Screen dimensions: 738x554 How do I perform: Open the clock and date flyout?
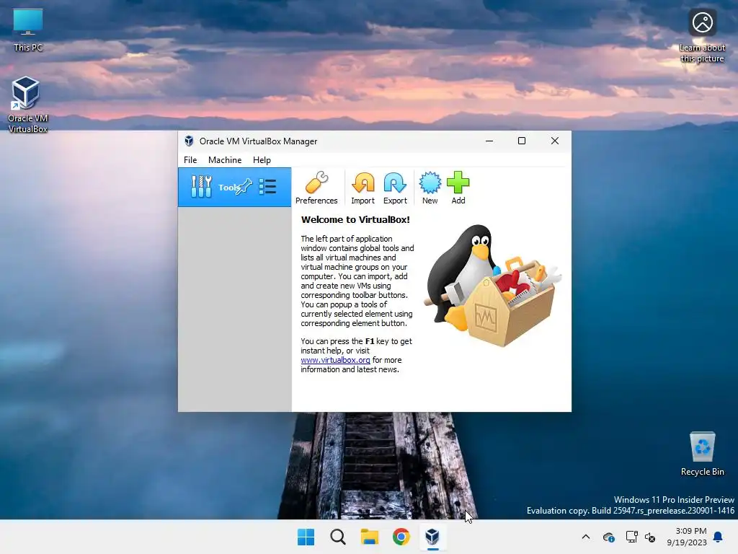pyautogui.click(x=687, y=537)
